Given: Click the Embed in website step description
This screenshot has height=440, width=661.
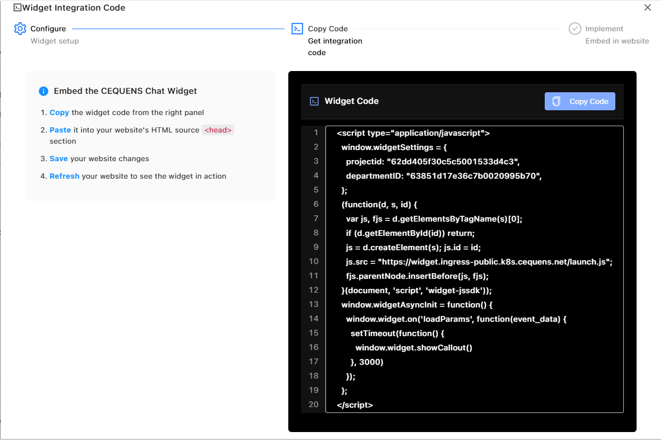Looking at the screenshot, I should 617,41.
